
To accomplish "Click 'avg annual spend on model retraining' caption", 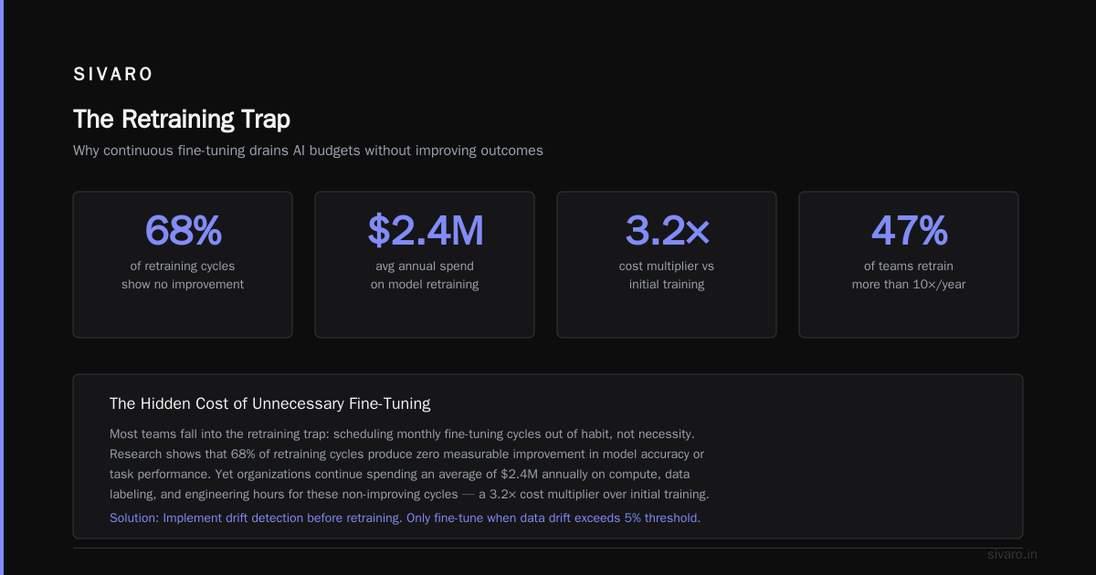I will click(x=425, y=276).
